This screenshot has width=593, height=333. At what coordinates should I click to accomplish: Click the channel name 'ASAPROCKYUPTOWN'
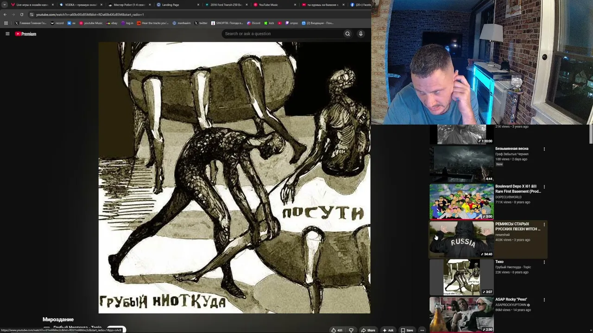(x=511, y=305)
